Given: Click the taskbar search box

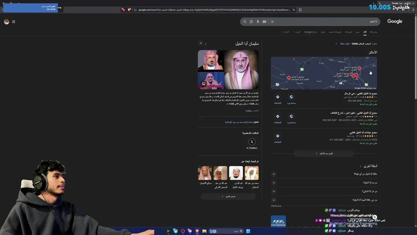Looking at the screenshot, I should [226, 231].
